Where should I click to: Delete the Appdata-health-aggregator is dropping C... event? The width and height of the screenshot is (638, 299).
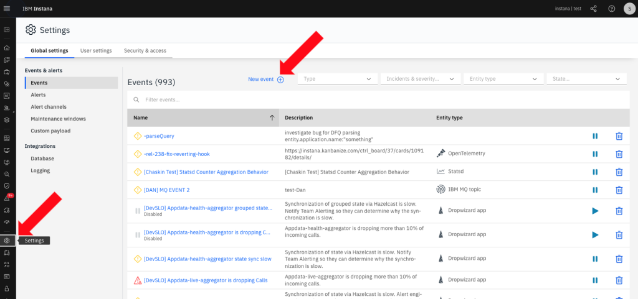coord(619,235)
